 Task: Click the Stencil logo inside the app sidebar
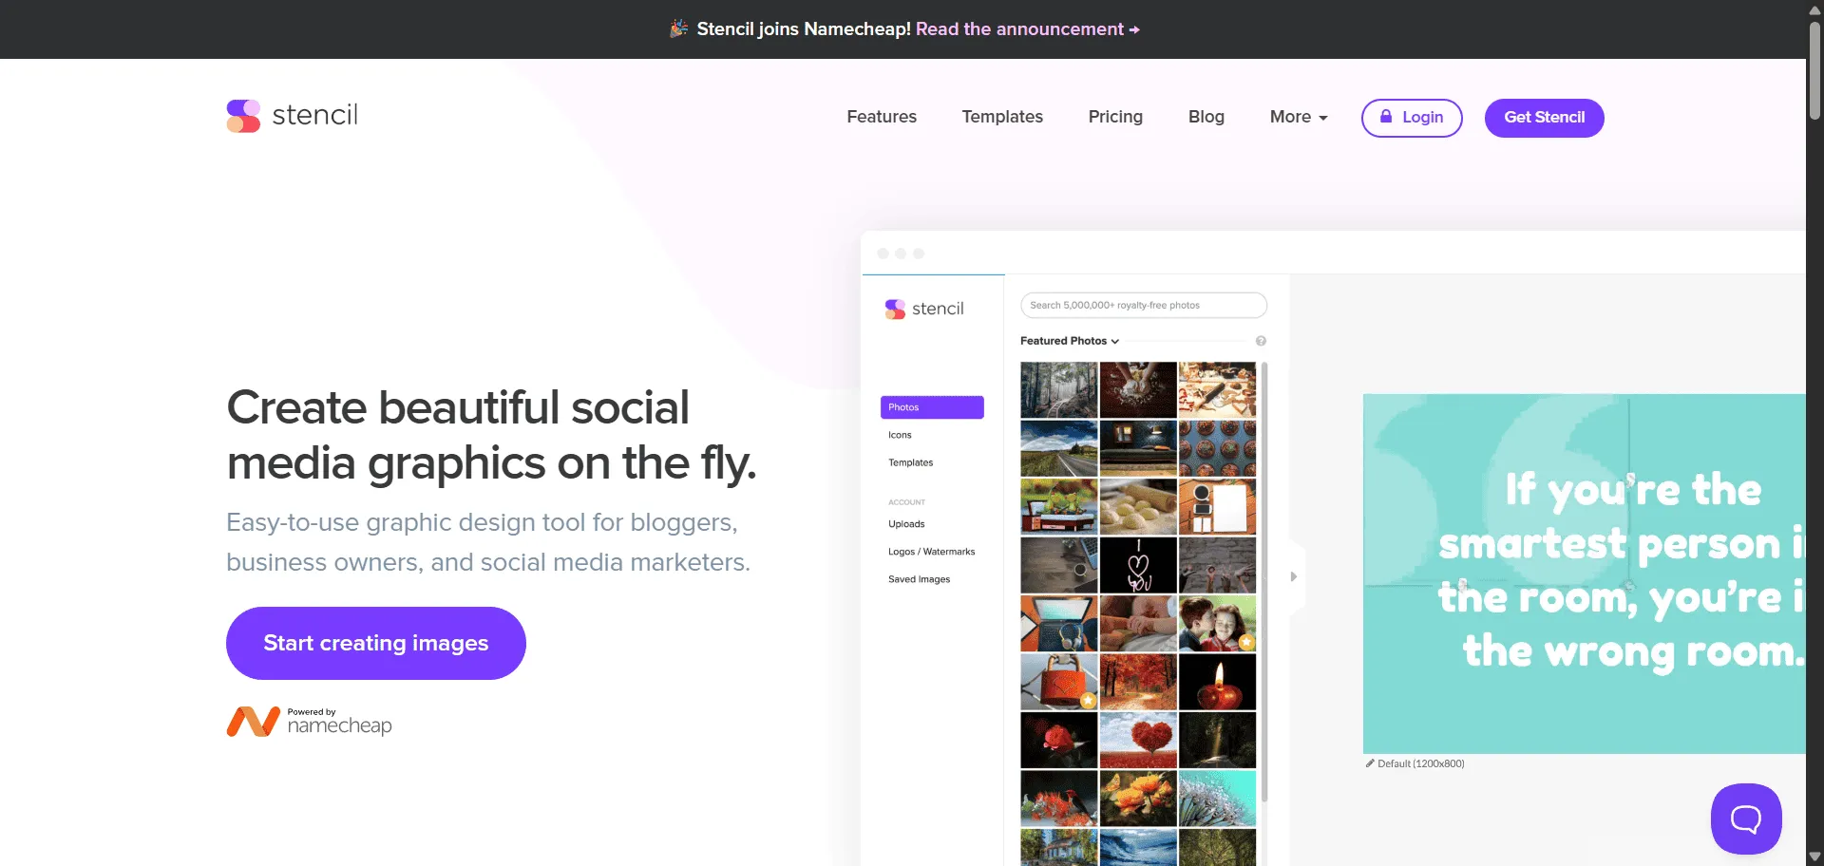(x=923, y=309)
